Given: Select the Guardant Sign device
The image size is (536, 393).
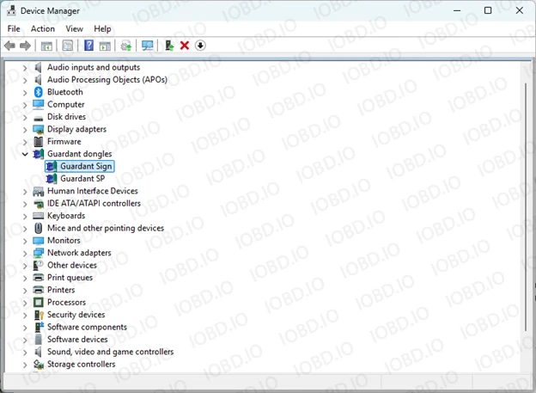Looking at the screenshot, I should [86, 166].
